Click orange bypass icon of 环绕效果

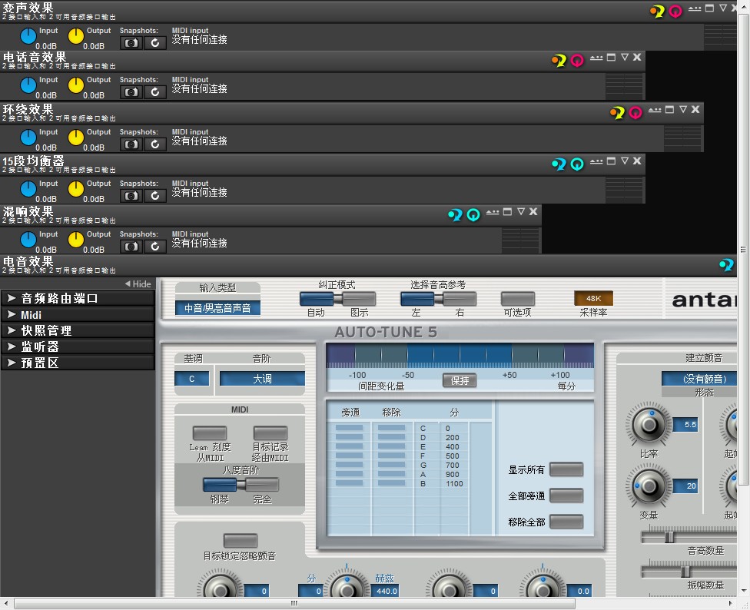(x=618, y=113)
